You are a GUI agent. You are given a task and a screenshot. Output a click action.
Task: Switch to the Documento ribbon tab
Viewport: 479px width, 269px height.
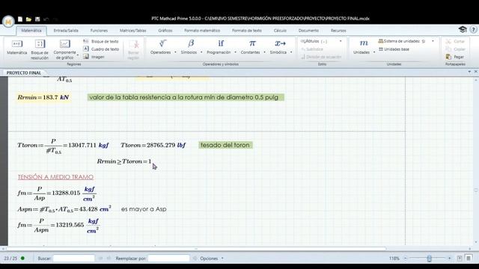pos(308,31)
